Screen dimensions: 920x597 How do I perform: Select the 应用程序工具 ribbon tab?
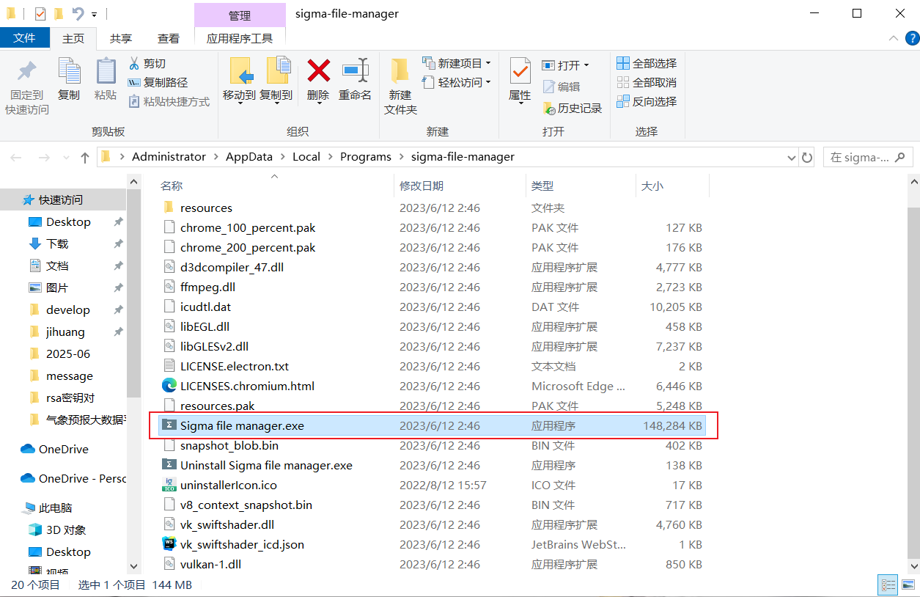[x=240, y=38]
